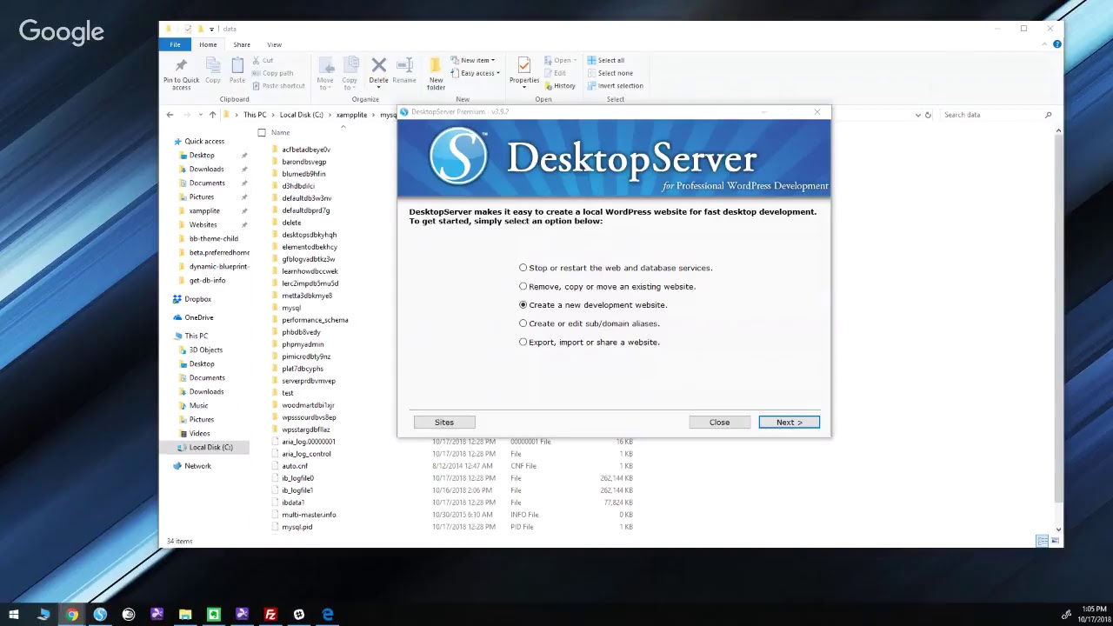Click History in the Open group
Screen dimensions: 1113x626
pos(559,86)
